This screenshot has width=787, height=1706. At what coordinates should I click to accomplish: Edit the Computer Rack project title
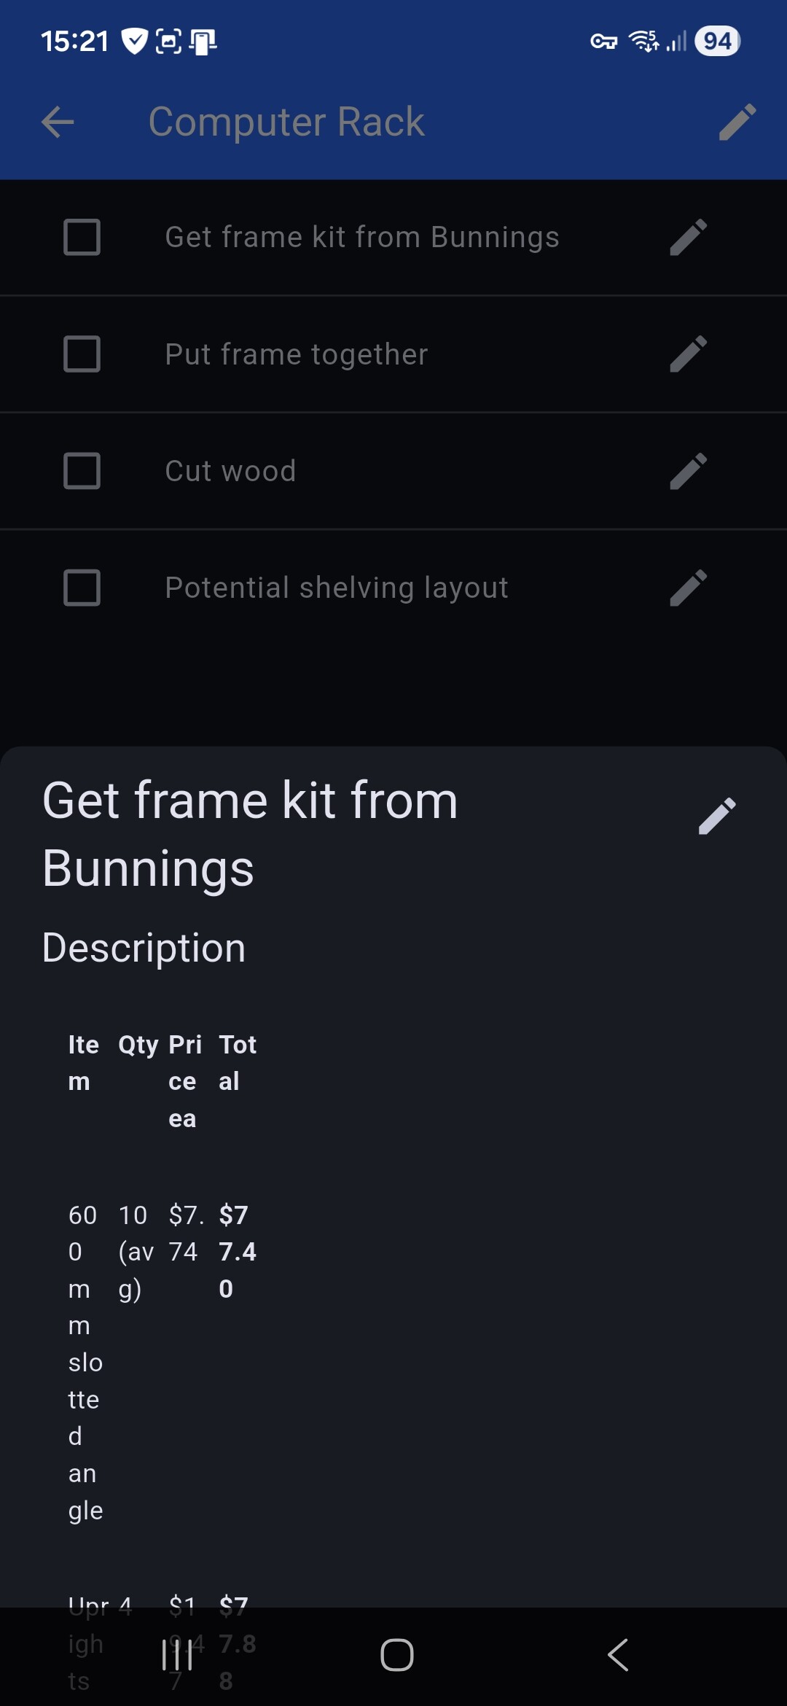737,122
